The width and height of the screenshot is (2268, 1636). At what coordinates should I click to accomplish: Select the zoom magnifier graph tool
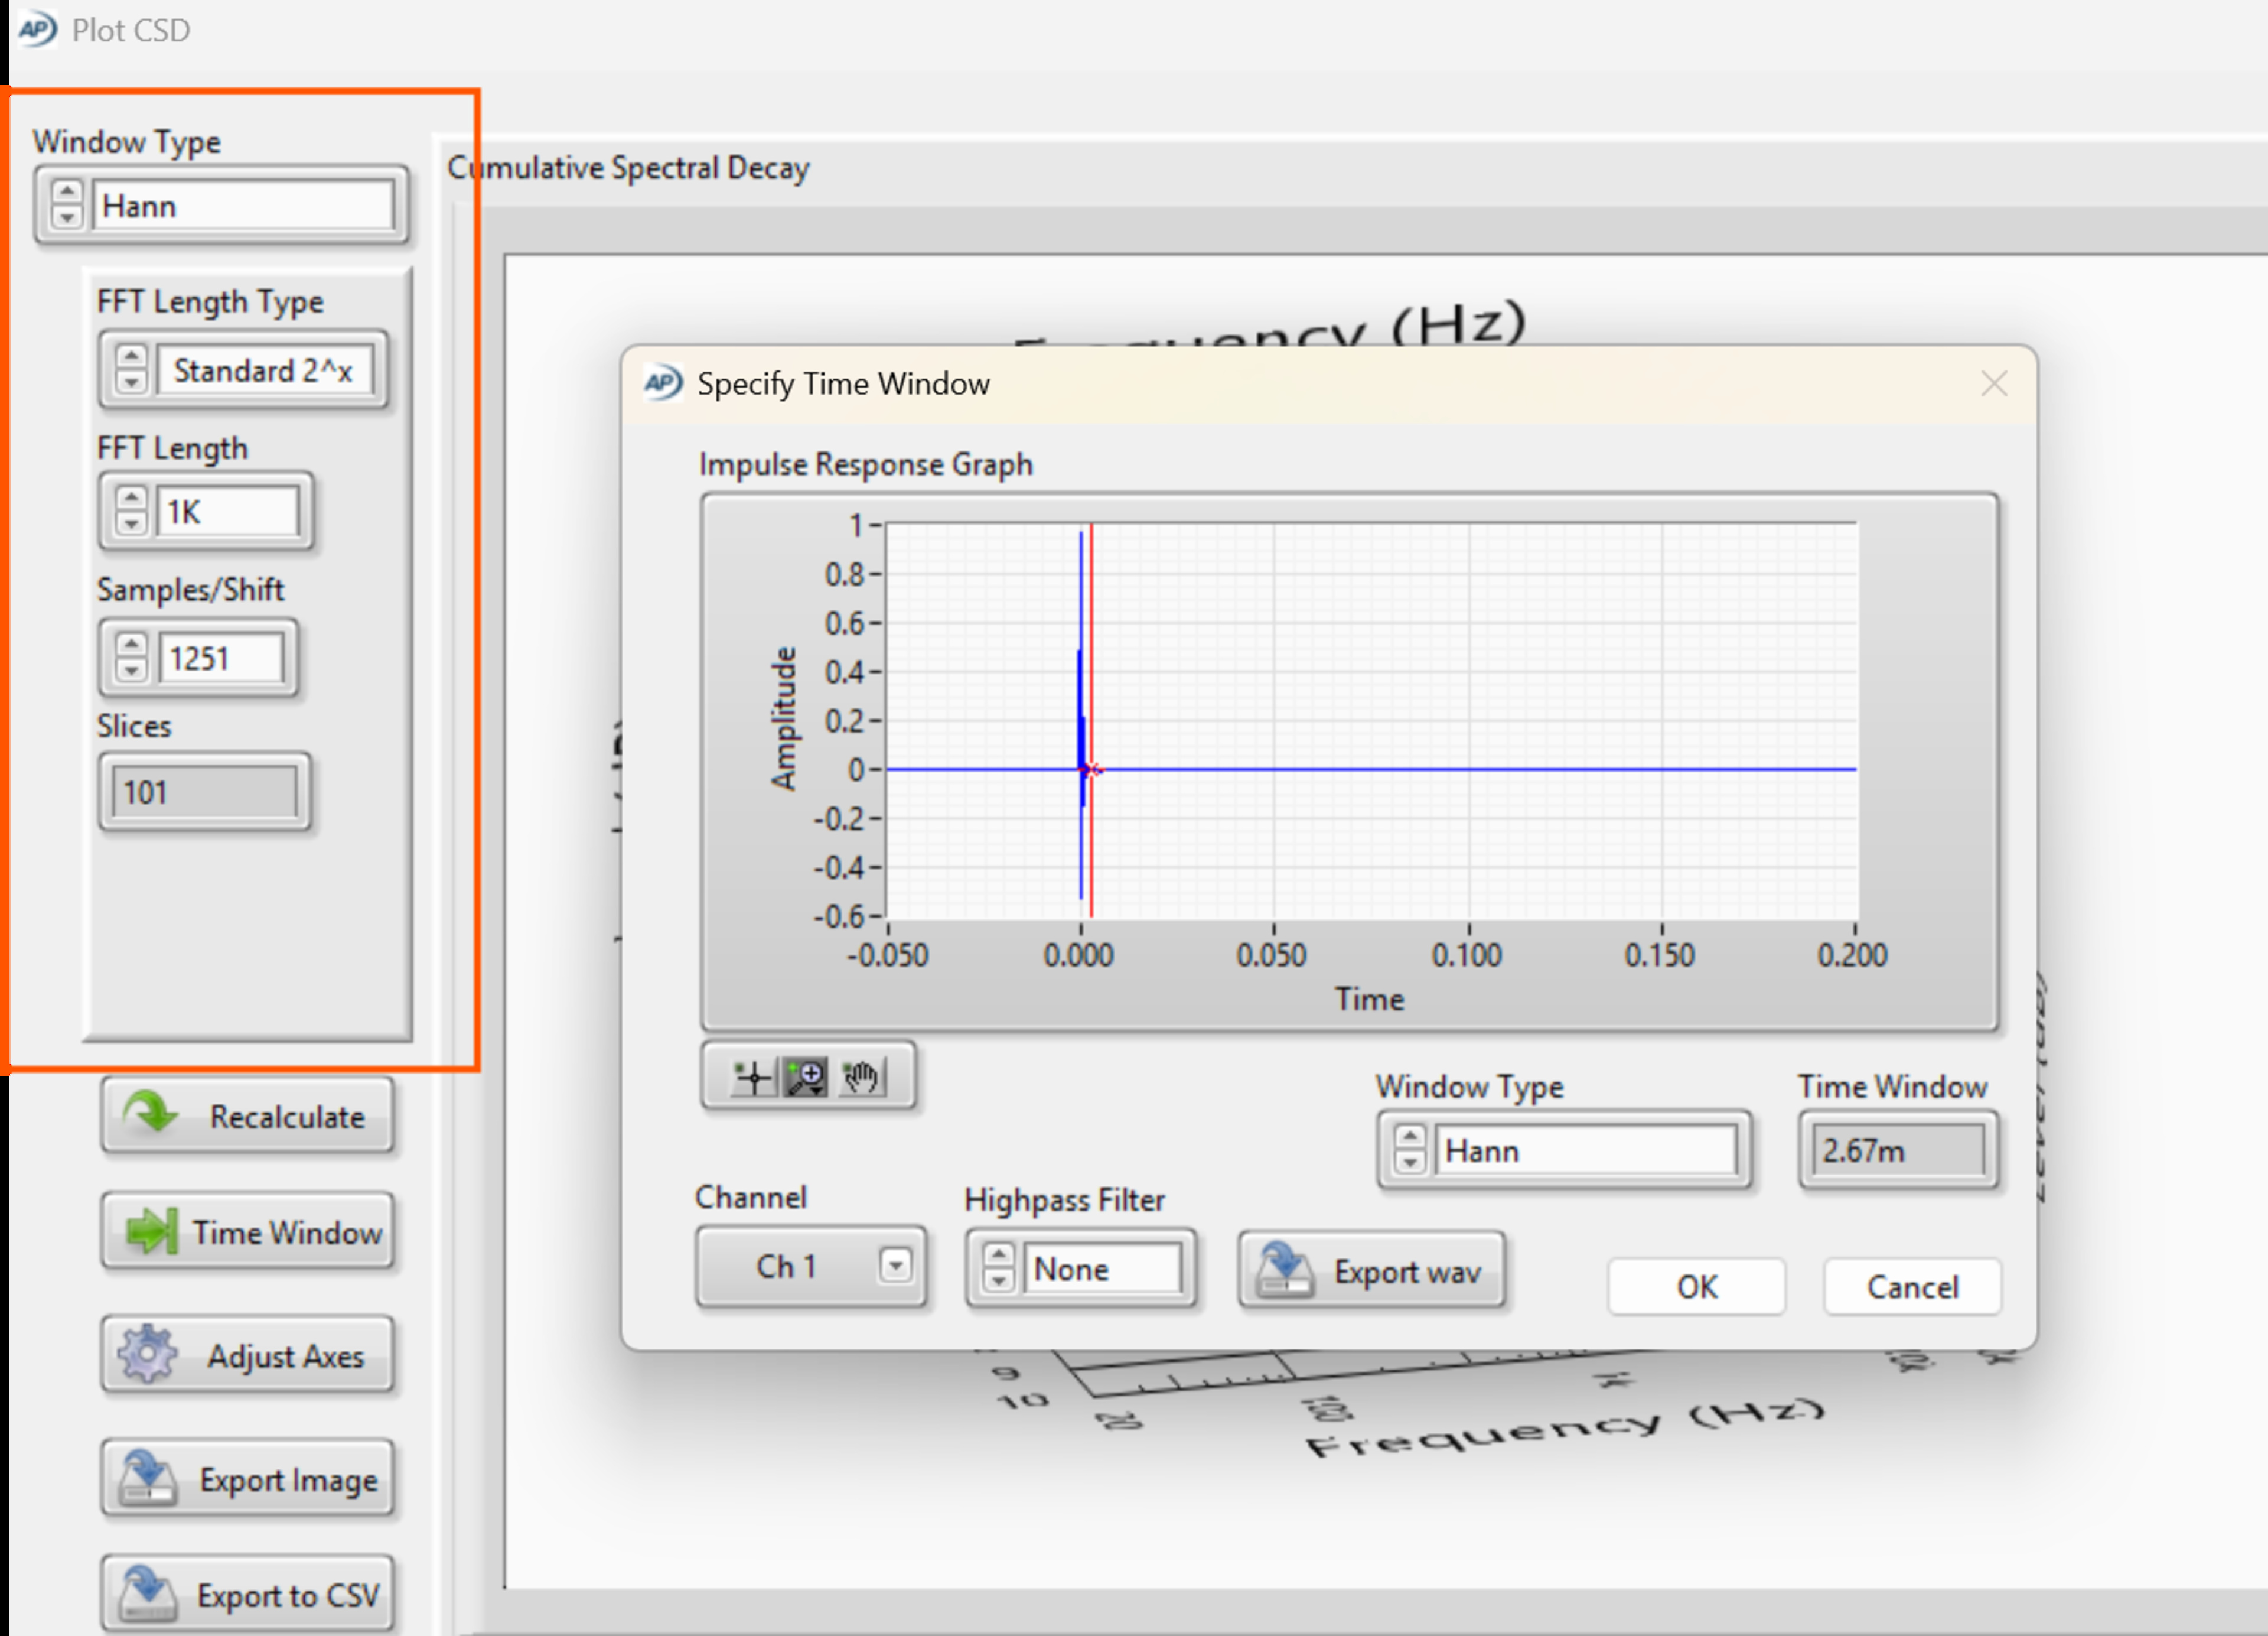[x=806, y=1078]
